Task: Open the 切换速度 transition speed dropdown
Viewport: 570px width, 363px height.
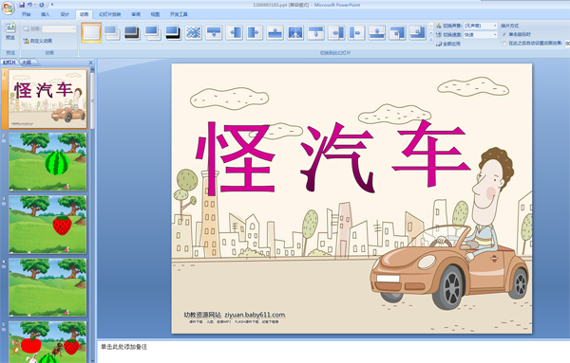Action: [x=481, y=34]
